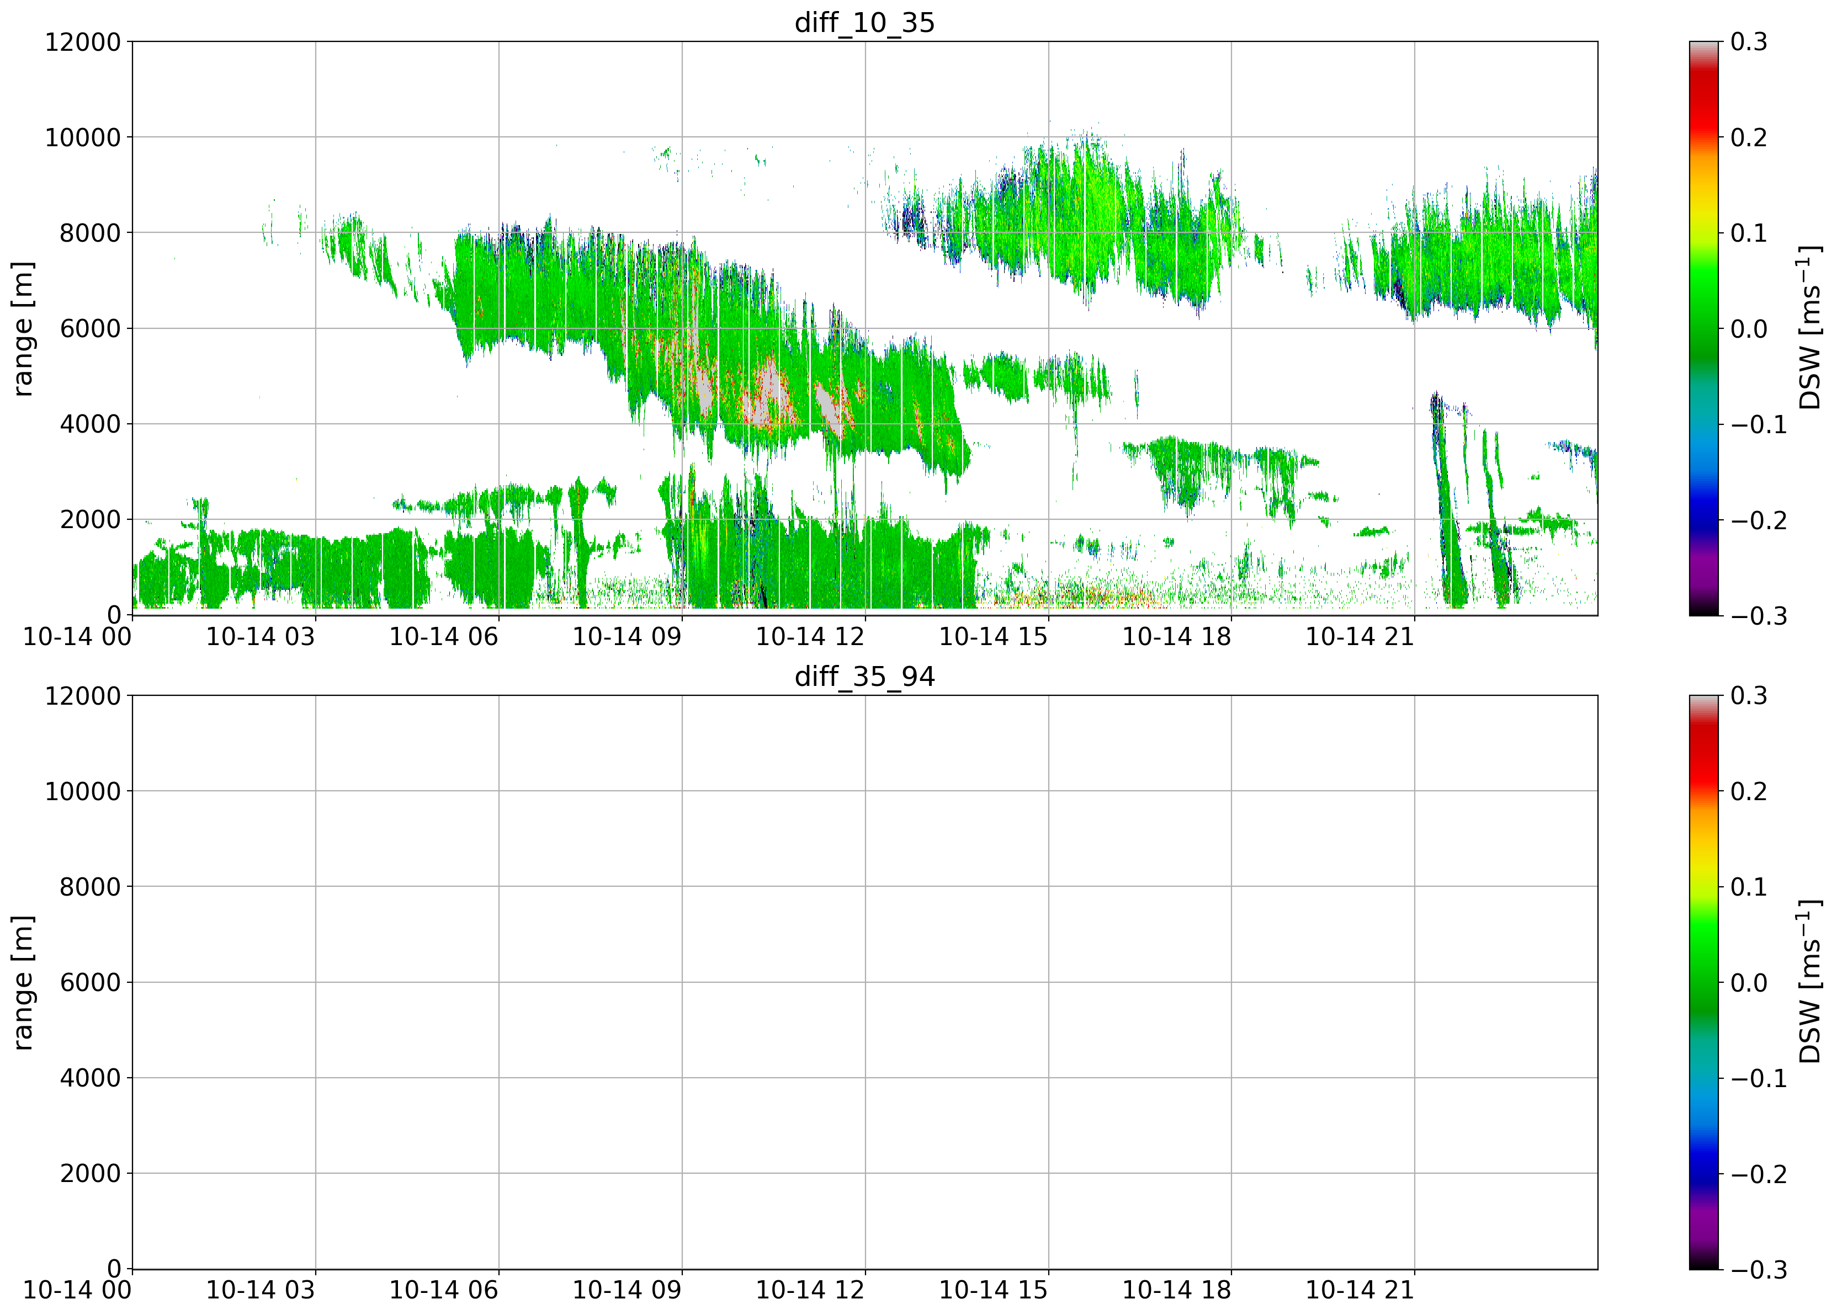Click "10-14 18" tick under the diff_10_35 plot
Image resolution: width=1837 pixels, height=1315 pixels.
pyautogui.click(x=1176, y=636)
